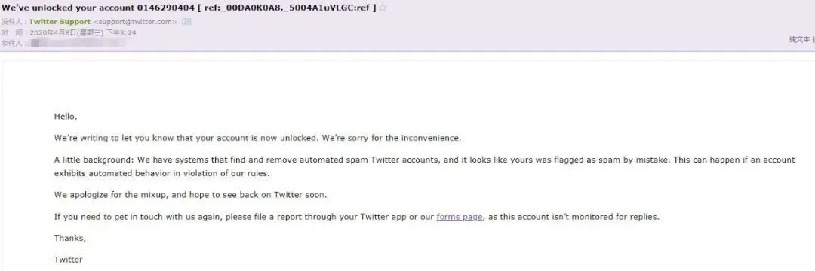Click the ref code in the subject line
Screen dimensions: 815x271
pyautogui.click(x=287, y=8)
